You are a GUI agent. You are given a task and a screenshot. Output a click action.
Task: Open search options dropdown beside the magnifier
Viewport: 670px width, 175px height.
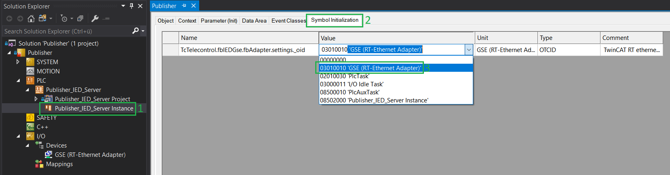coord(143,31)
